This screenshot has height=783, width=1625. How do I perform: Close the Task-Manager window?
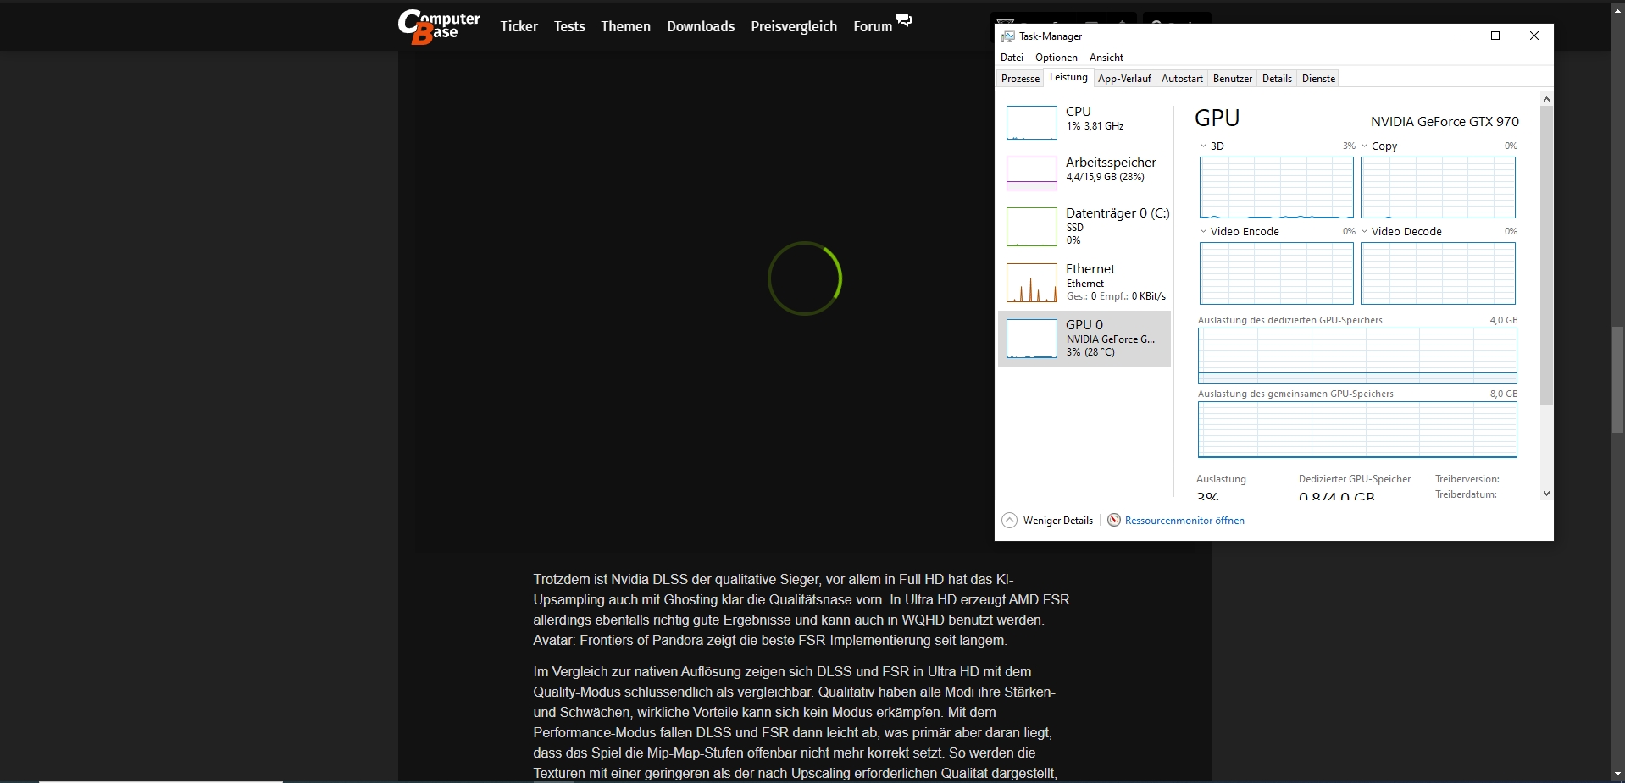[1534, 36]
